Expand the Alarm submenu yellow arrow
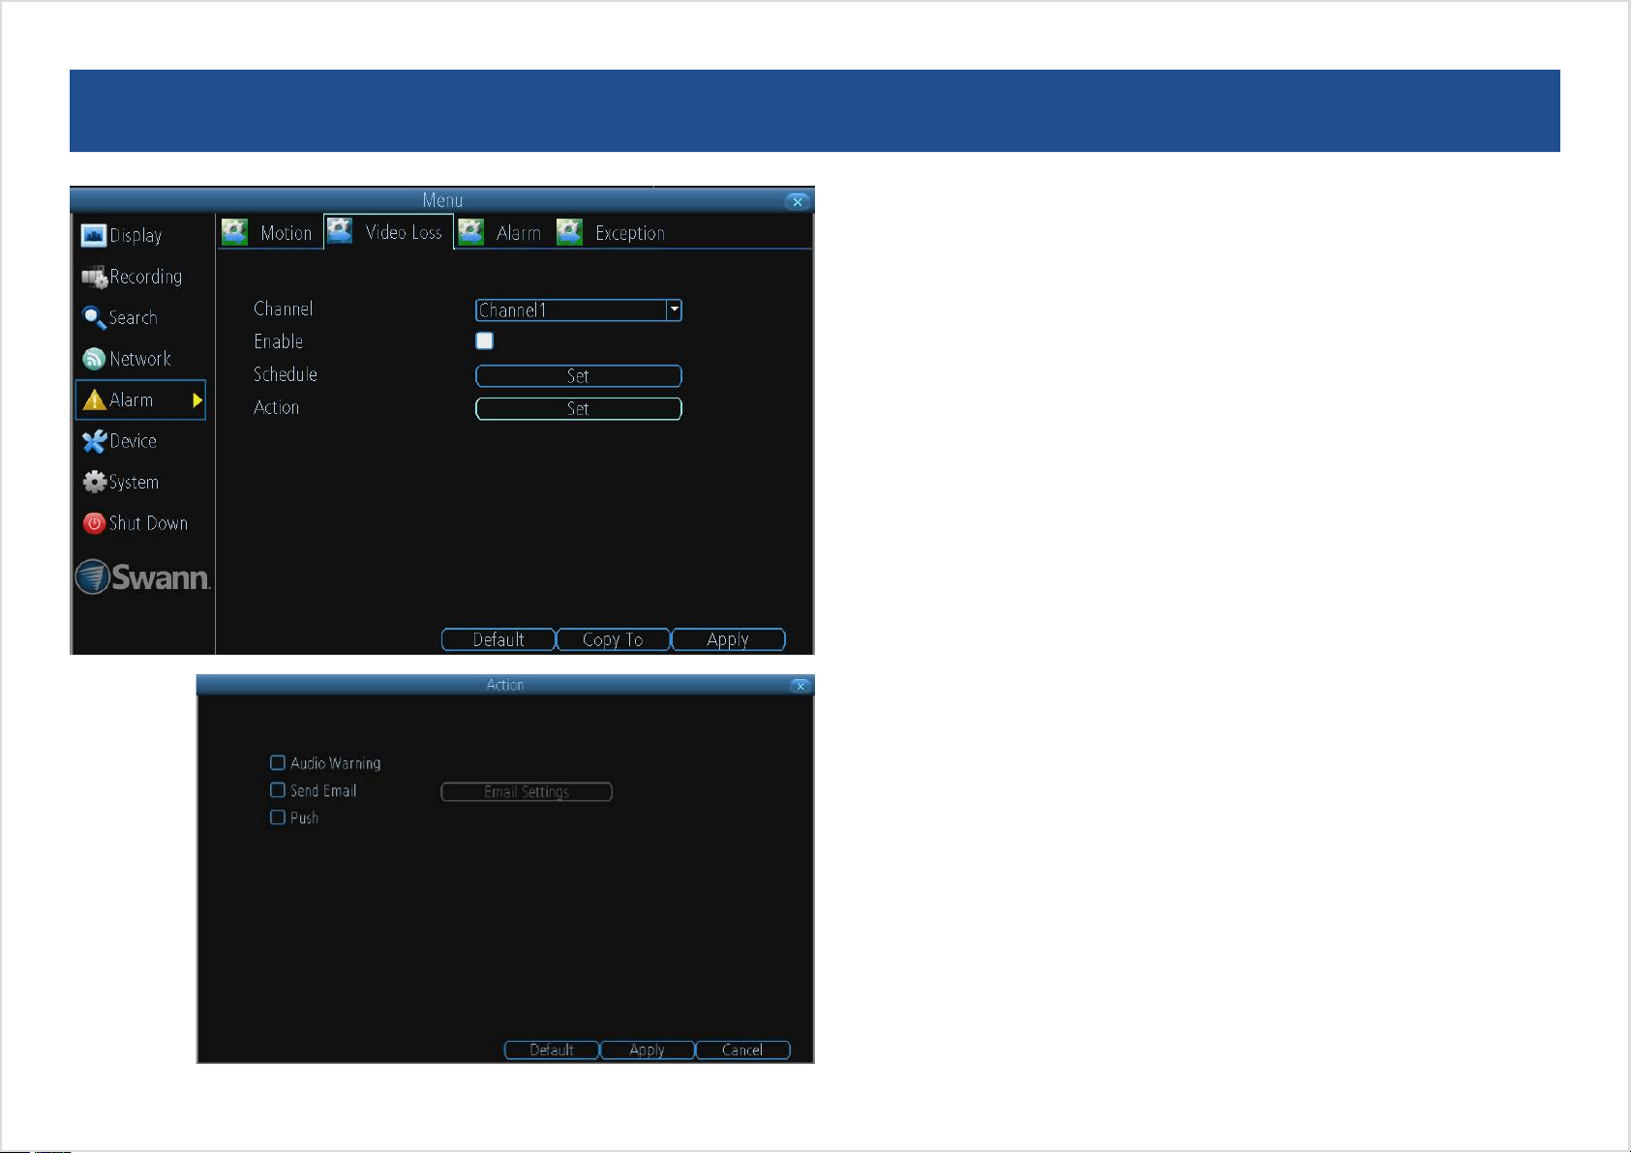The width and height of the screenshot is (1631, 1153). point(197,400)
